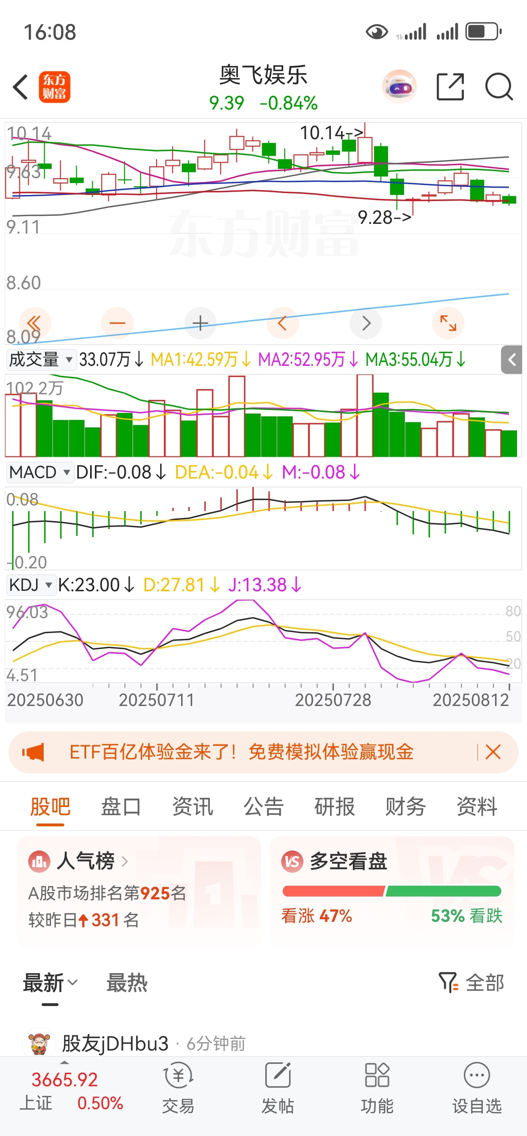Tap the red bullish sentiment bar
Image resolution: width=527 pixels, height=1136 pixels.
coord(334,891)
